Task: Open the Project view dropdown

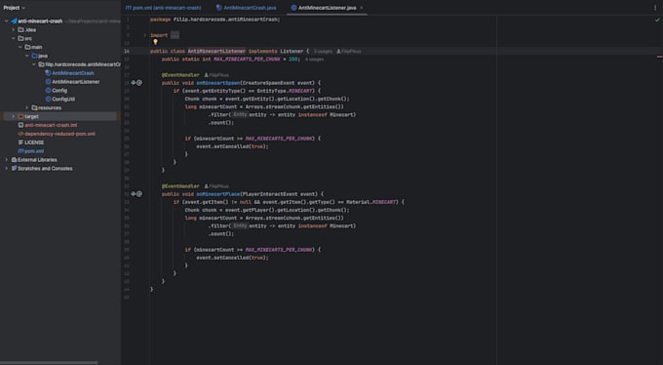Action: pyautogui.click(x=14, y=8)
